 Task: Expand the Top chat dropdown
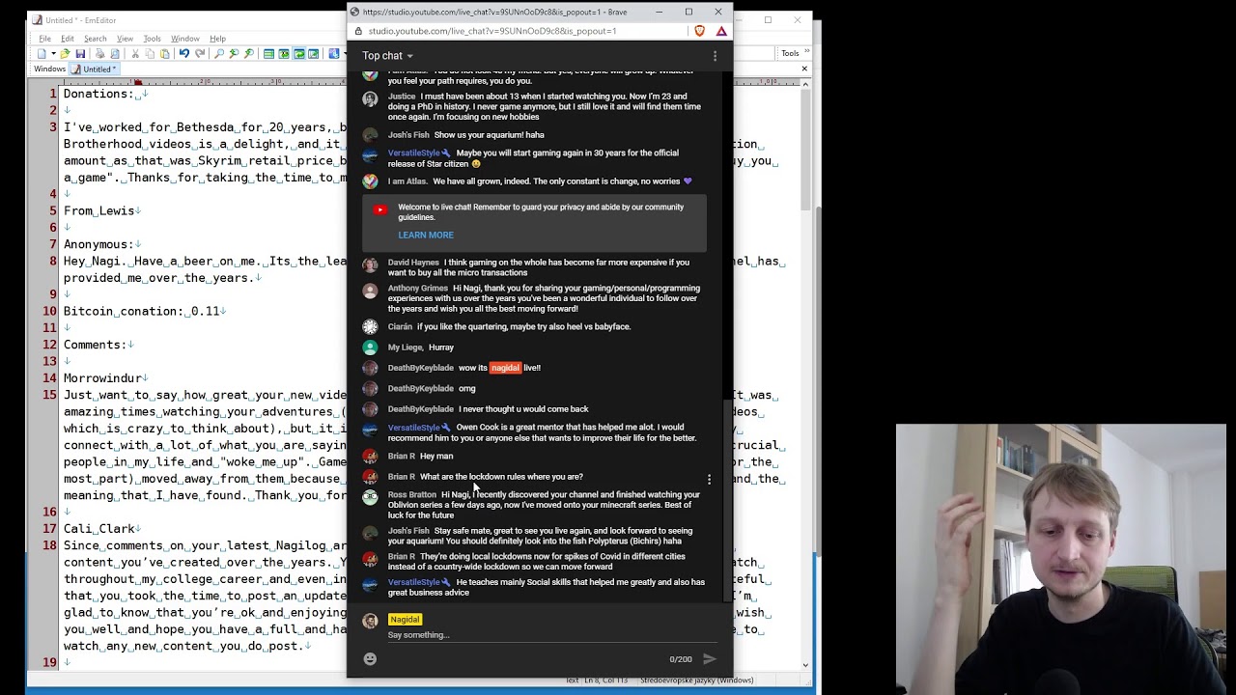pos(387,56)
